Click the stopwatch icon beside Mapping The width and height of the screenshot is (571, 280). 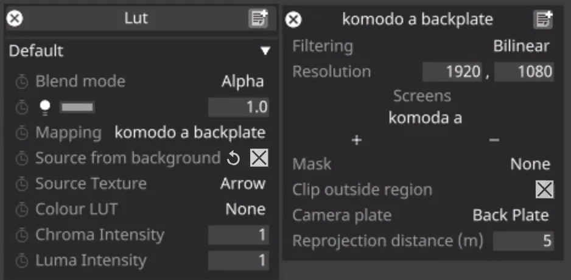click(x=22, y=133)
